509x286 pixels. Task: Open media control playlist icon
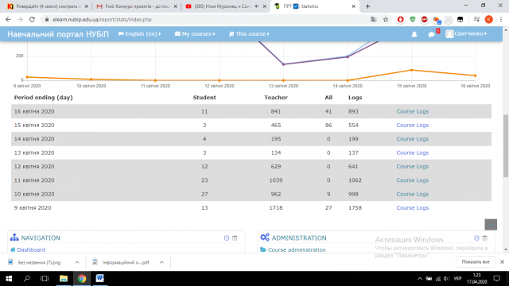476,19
